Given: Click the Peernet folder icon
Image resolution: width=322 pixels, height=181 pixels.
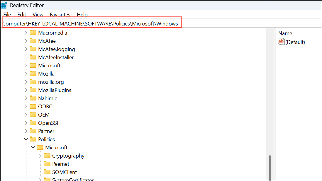Looking at the screenshot, I should click(47, 164).
